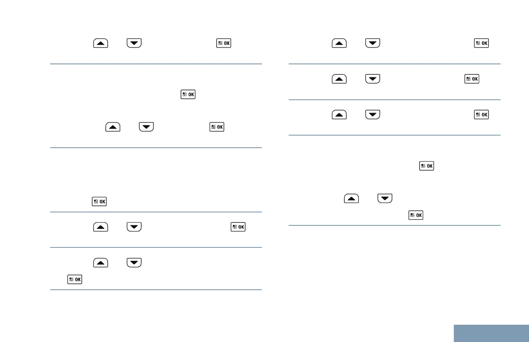Click the OK button below the bottom-left arrow keys
Viewport: 529px width, 342px height.
74,280
